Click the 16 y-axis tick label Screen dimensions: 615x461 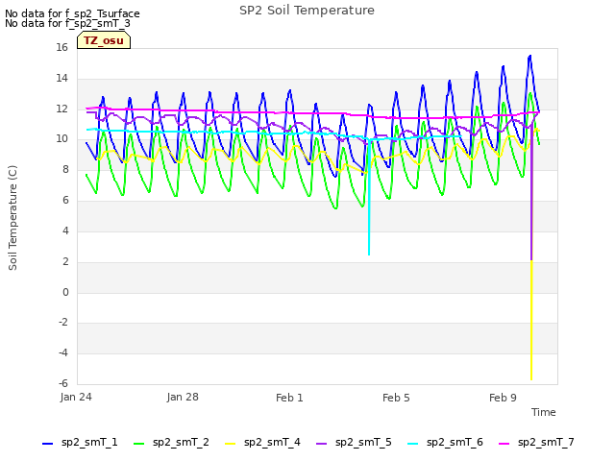click(x=61, y=48)
